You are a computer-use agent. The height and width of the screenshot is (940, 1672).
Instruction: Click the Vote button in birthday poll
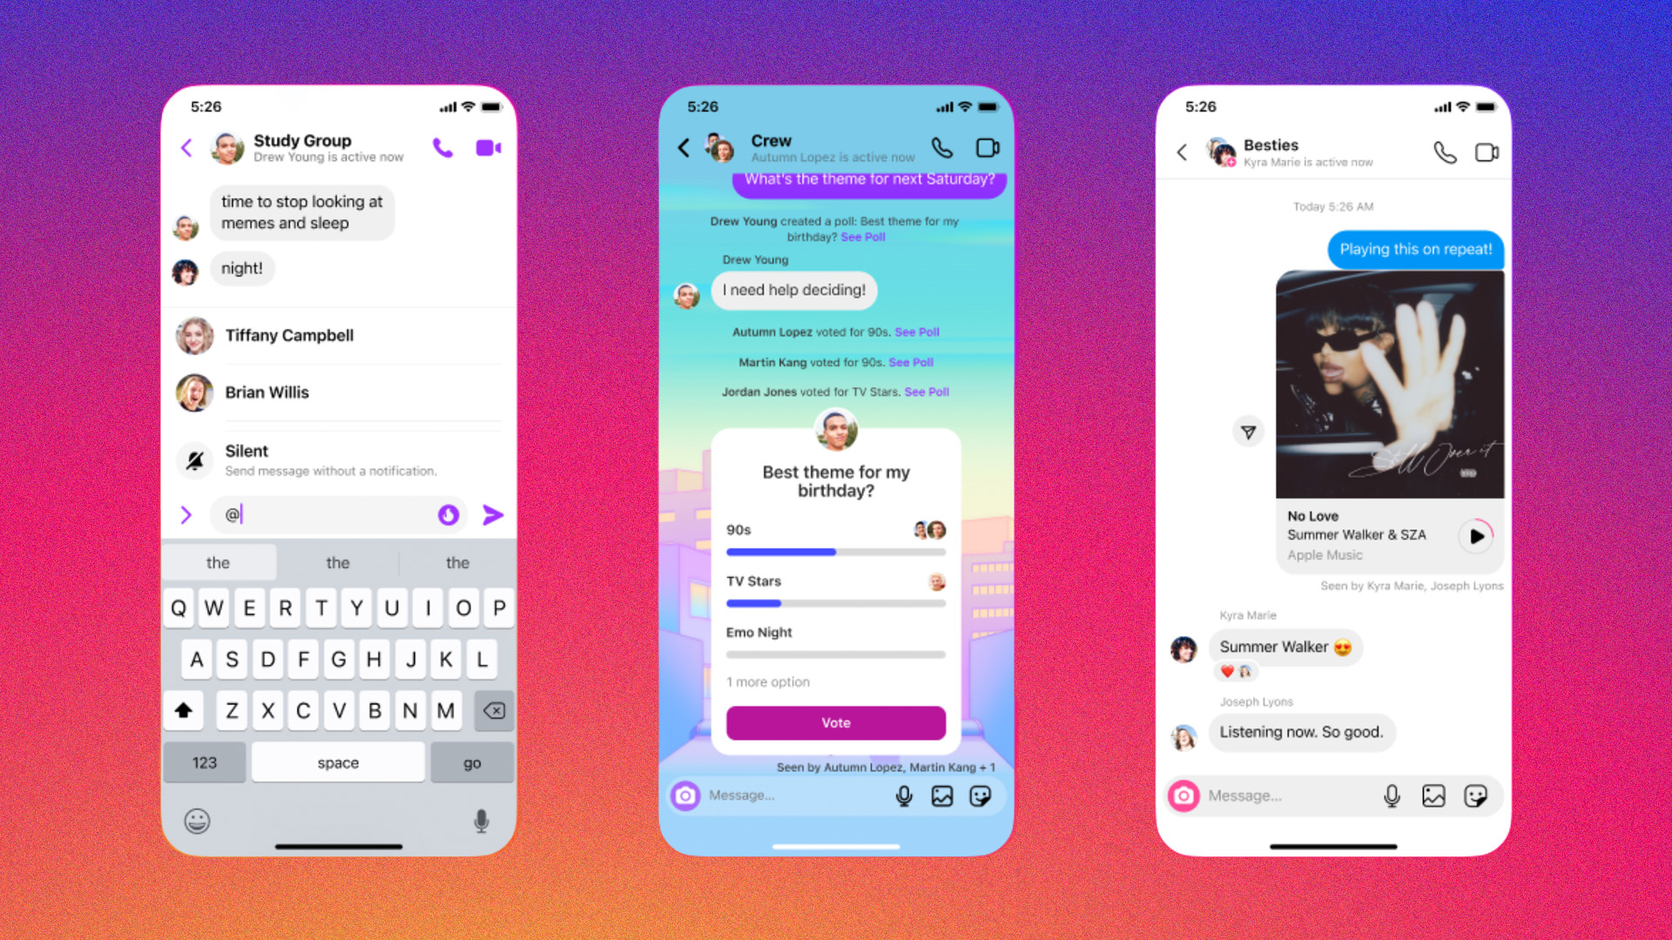pyautogui.click(x=836, y=721)
